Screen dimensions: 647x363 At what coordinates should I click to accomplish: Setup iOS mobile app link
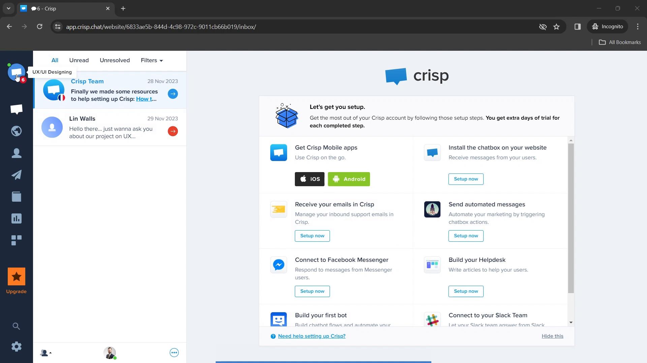[310, 178]
